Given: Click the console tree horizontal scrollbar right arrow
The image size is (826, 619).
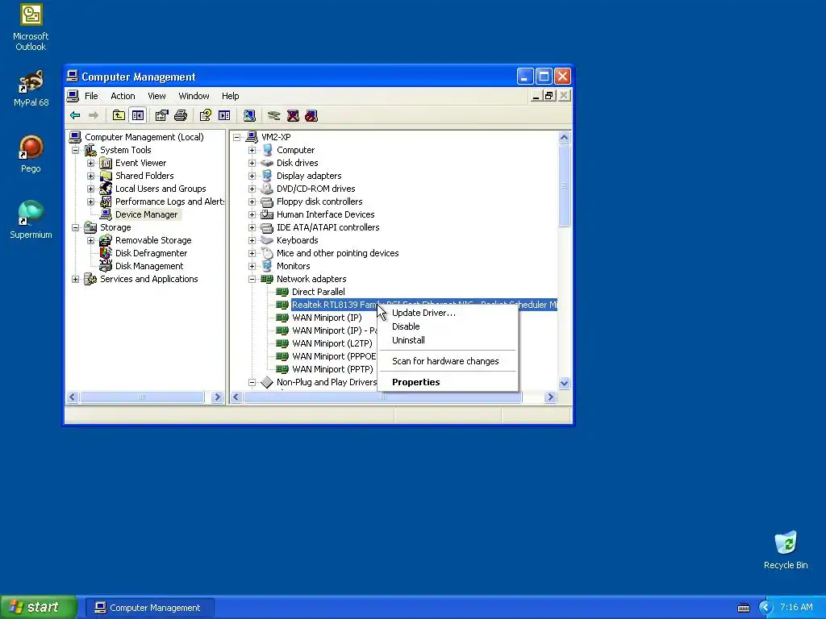Looking at the screenshot, I should click(x=217, y=397).
